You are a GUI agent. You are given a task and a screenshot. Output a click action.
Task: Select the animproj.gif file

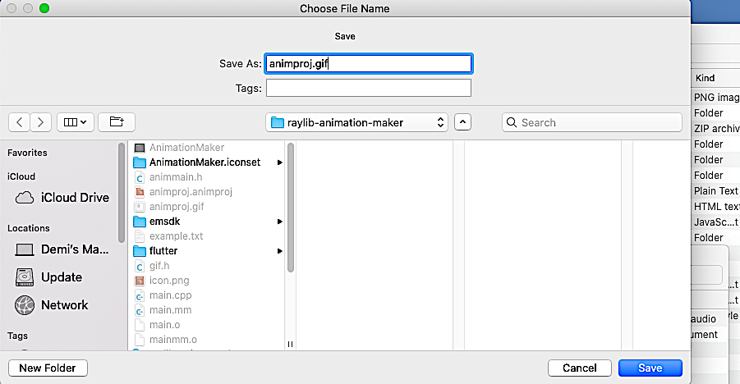(176, 207)
